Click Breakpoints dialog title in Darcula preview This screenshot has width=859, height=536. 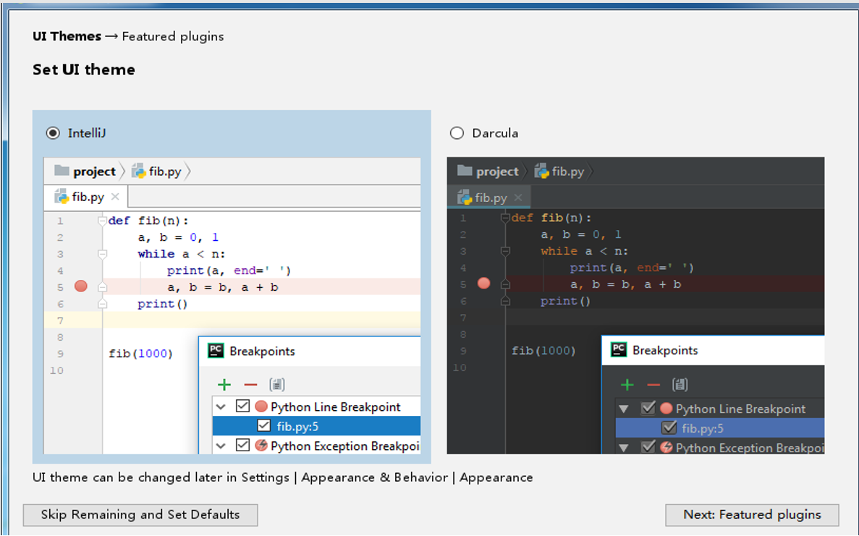[x=665, y=350]
